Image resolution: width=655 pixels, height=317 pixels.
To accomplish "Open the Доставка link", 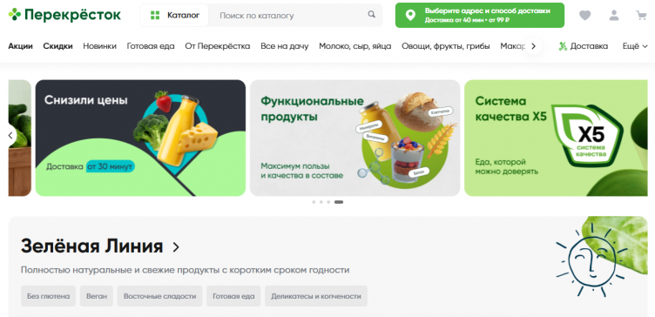I will [x=584, y=46].
